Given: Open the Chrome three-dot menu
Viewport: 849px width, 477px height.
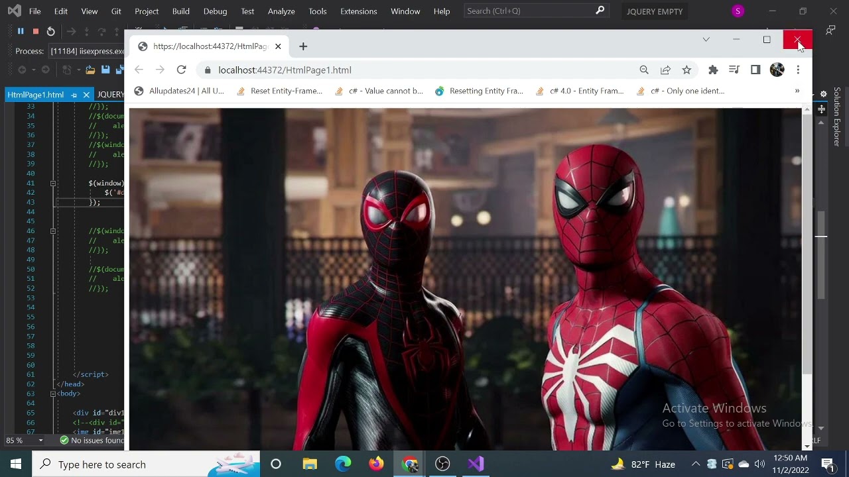Looking at the screenshot, I should (798, 70).
